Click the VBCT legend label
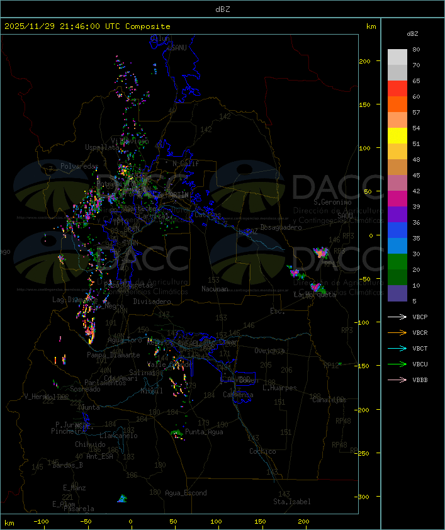The image size is (445, 530). click(x=420, y=348)
